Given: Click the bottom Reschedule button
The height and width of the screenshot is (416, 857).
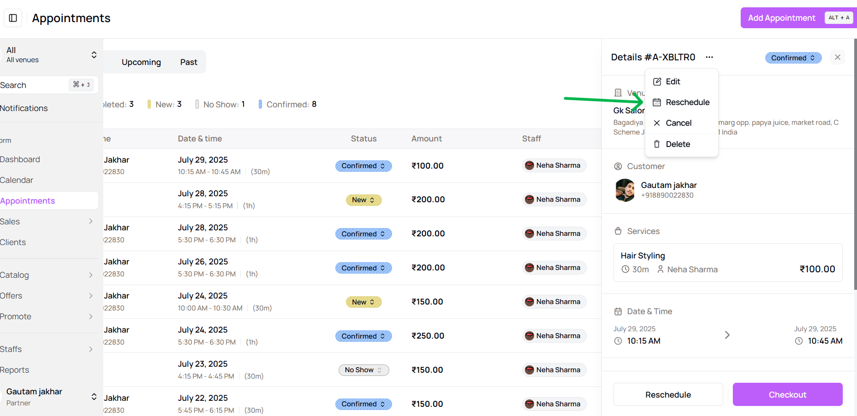Looking at the screenshot, I should coord(668,395).
